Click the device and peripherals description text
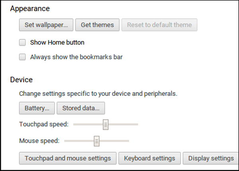This screenshot has width=239, height=171. (98, 94)
